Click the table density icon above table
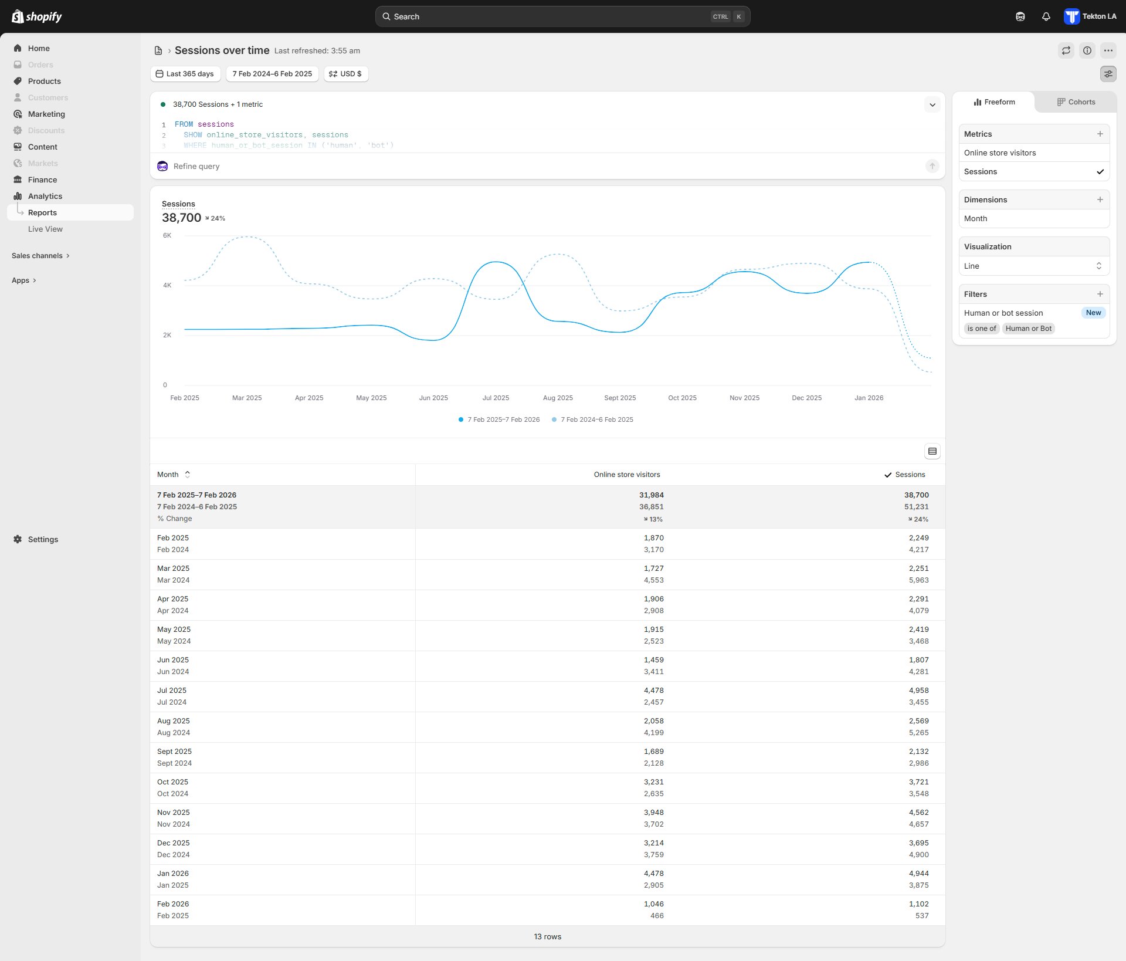The width and height of the screenshot is (1126, 961). [x=932, y=451]
